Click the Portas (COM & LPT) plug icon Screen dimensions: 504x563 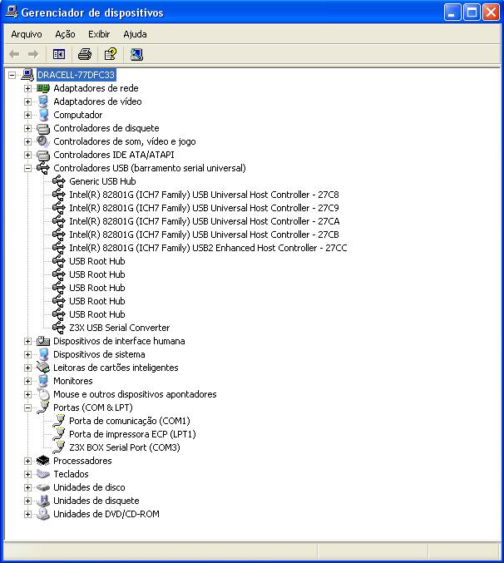(x=43, y=407)
